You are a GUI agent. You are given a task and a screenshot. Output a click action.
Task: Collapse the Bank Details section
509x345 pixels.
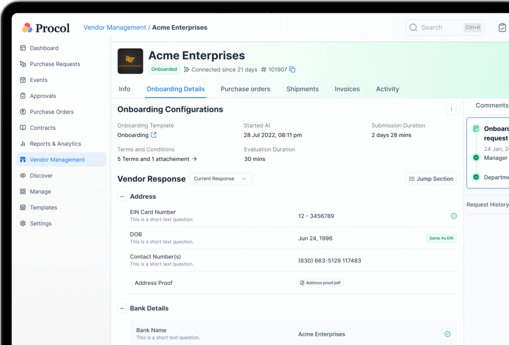pos(122,308)
